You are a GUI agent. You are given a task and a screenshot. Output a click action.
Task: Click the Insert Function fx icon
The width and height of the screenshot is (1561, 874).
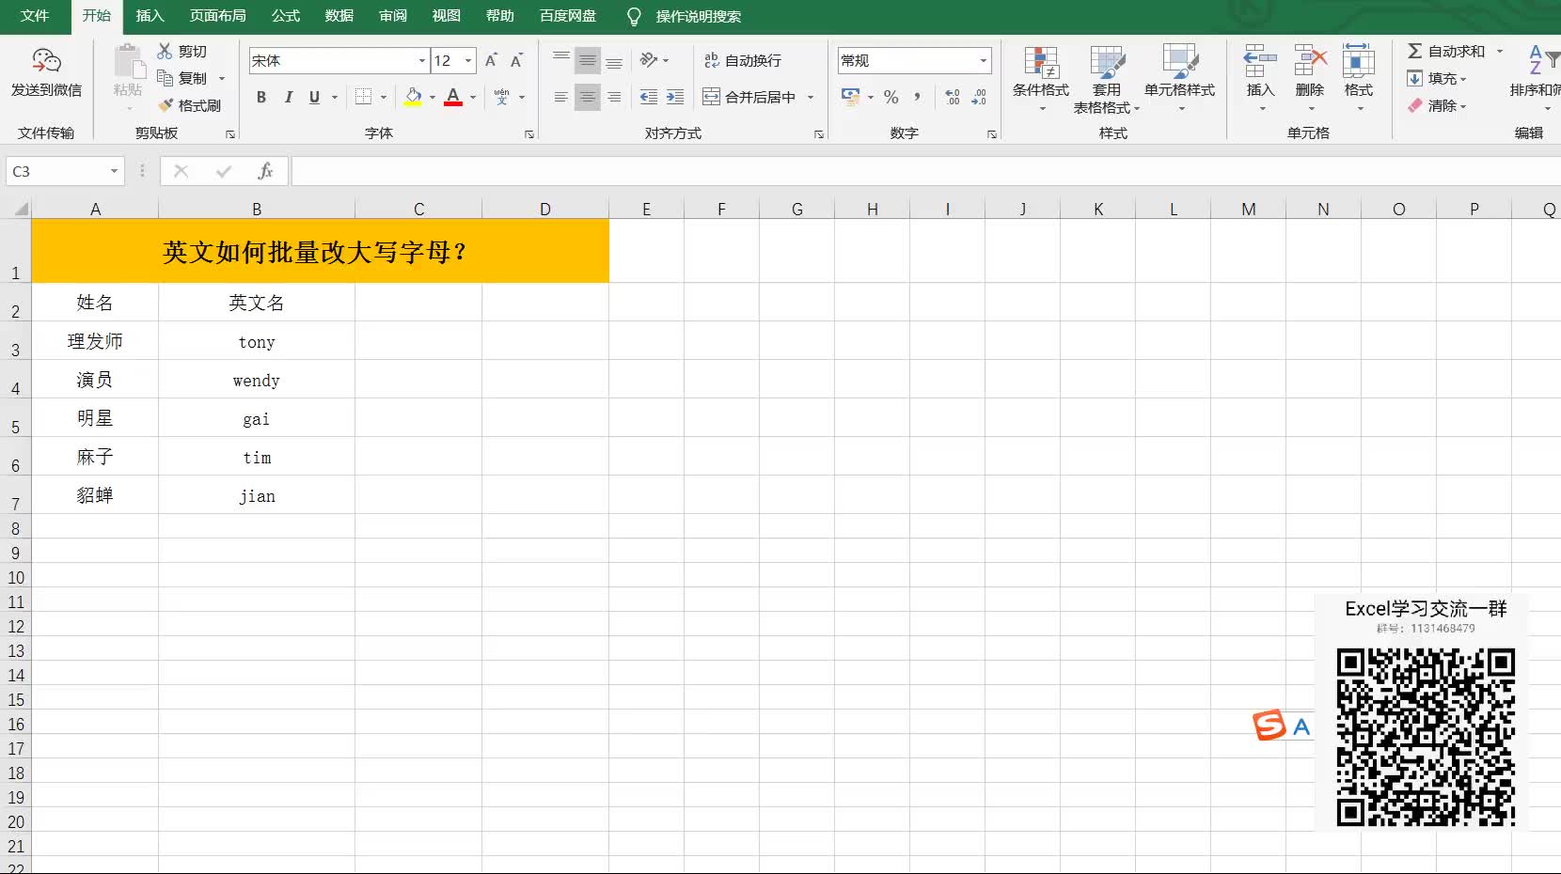pyautogui.click(x=266, y=171)
